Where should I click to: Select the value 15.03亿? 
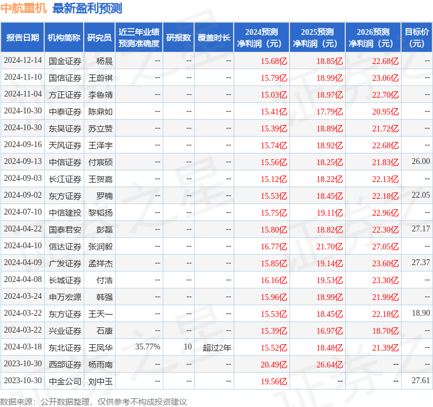[274, 95]
